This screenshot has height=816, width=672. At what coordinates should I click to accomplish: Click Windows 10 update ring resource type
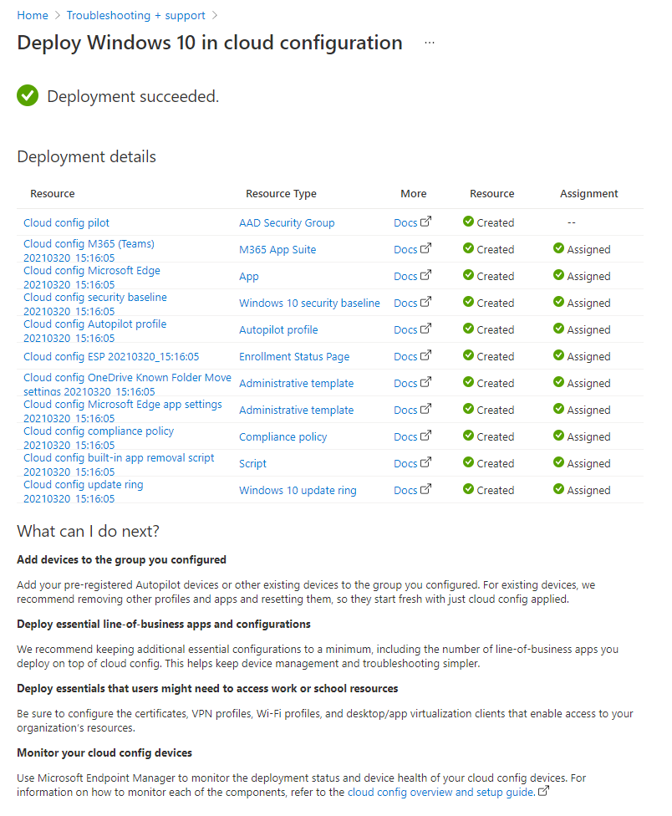pyautogui.click(x=298, y=490)
